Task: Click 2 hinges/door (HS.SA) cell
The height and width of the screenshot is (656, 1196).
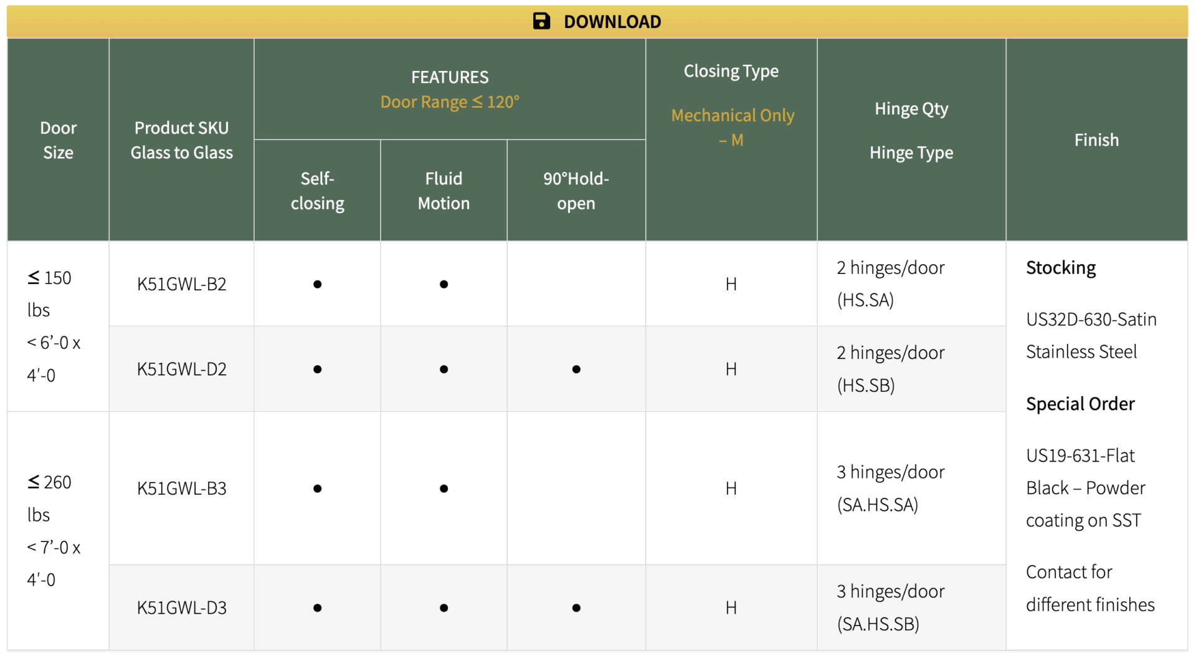Action: pyautogui.click(x=911, y=284)
